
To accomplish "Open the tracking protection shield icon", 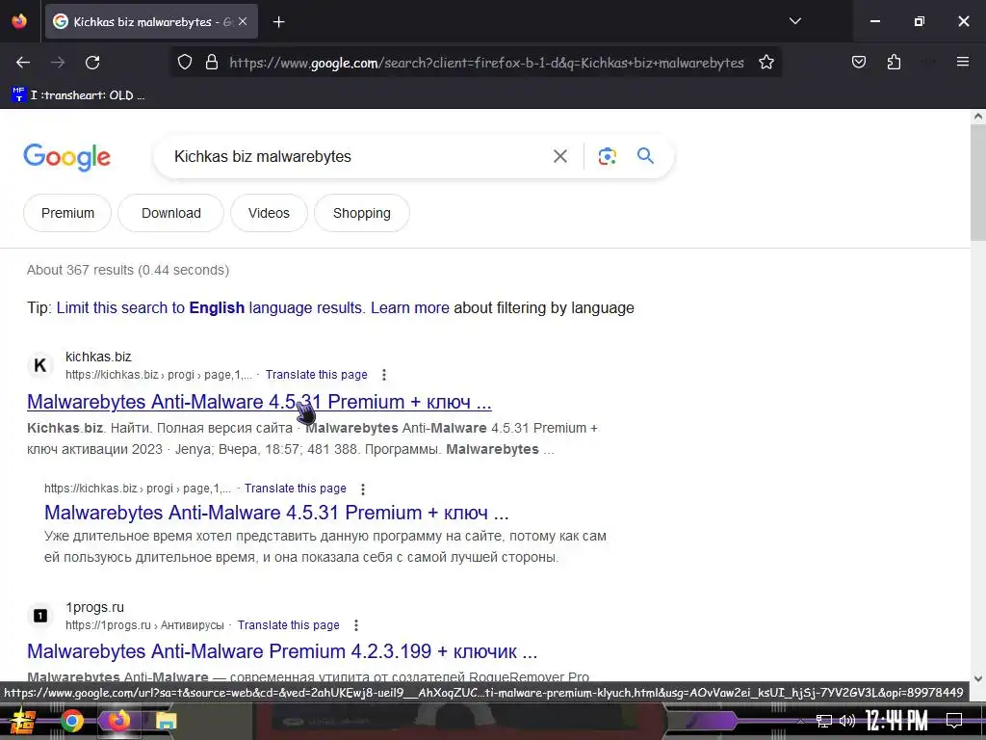I will 184,63.
